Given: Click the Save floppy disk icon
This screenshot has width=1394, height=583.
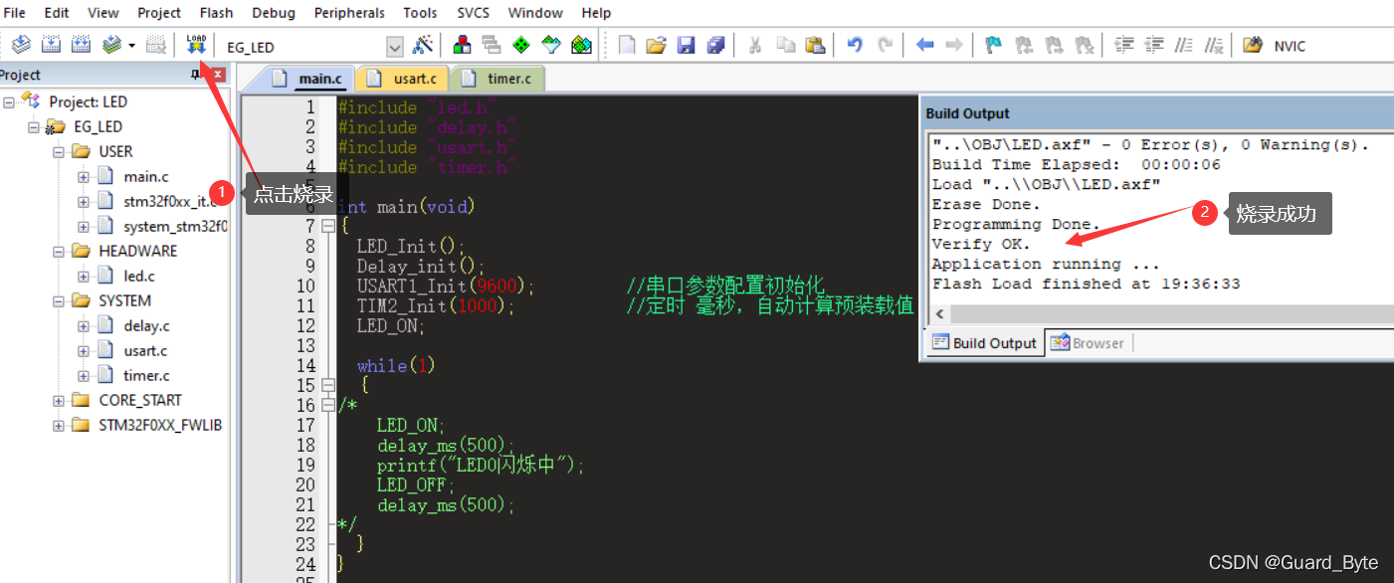Looking at the screenshot, I should coord(686,45).
